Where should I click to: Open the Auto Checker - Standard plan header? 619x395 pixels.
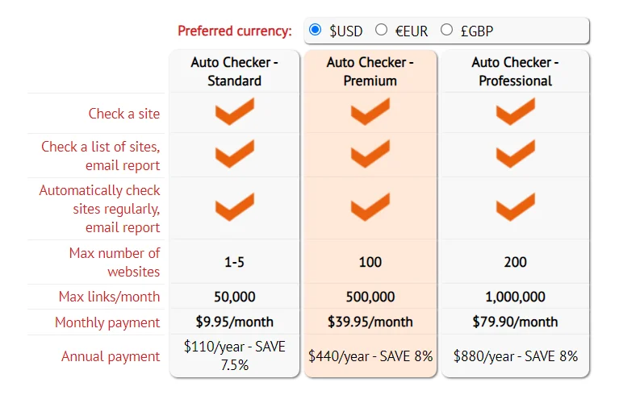click(235, 72)
